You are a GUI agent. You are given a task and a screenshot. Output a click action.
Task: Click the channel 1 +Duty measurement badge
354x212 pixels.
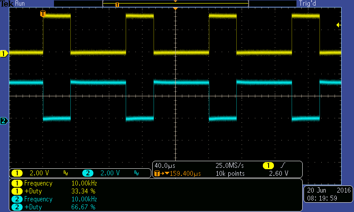[17, 191]
